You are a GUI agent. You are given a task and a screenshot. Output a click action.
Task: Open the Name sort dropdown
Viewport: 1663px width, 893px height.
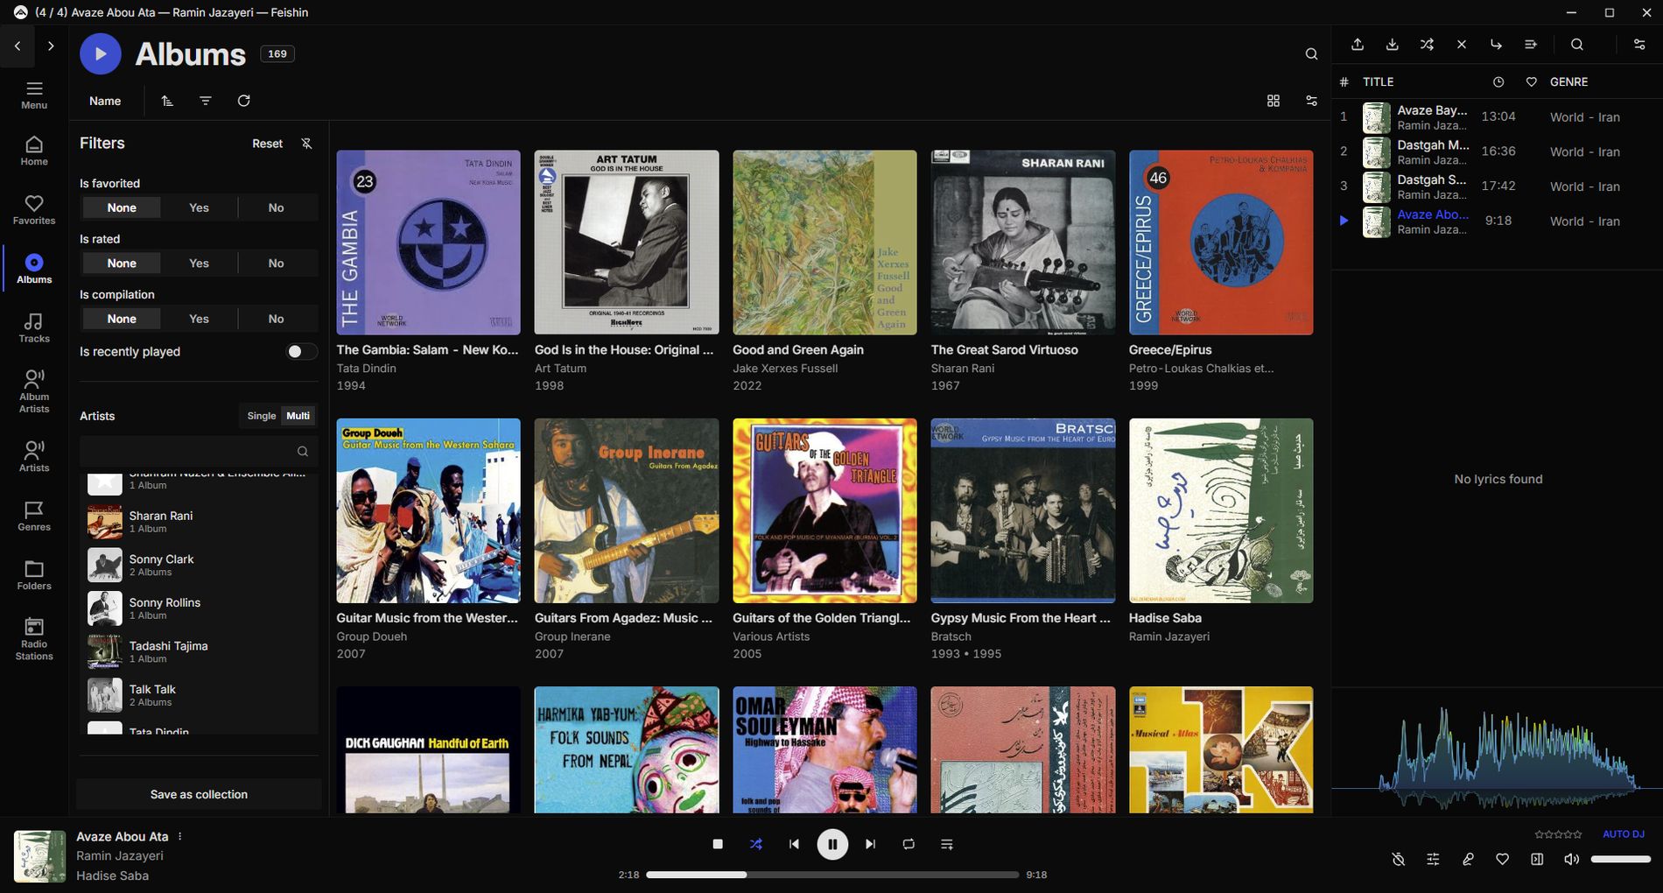point(105,101)
